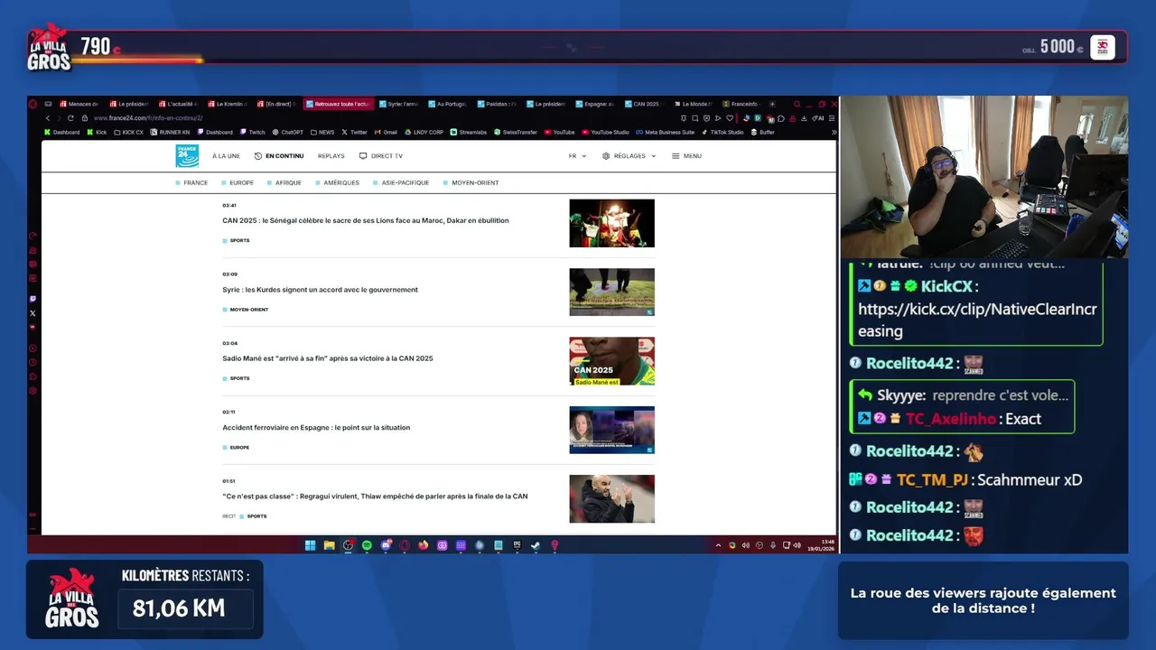Switch to the Pakistan tab
The image size is (1156, 650).
pyautogui.click(x=497, y=104)
